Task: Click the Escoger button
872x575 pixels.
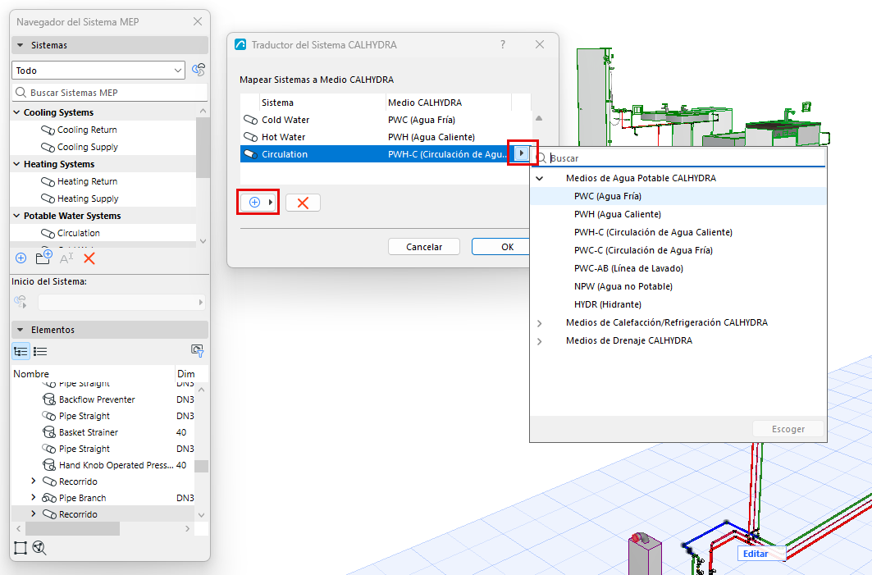Action: coord(788,429)
